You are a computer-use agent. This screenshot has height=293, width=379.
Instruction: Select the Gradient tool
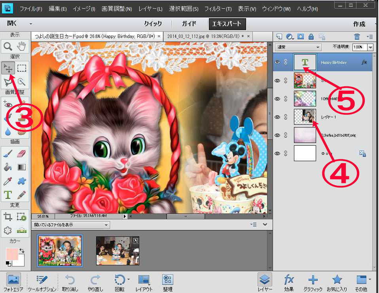pyautogui.click(x=22, y=167)
